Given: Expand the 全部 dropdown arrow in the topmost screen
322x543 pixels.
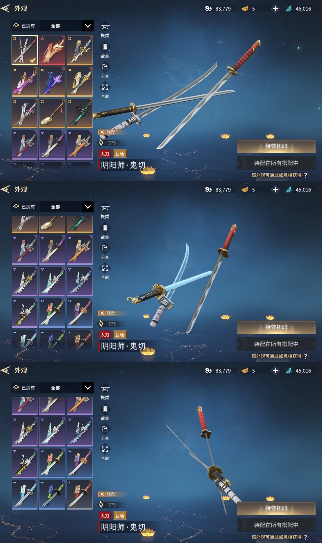Looking at the screenshot, I should pyautogui.click(x=88, y=26).
